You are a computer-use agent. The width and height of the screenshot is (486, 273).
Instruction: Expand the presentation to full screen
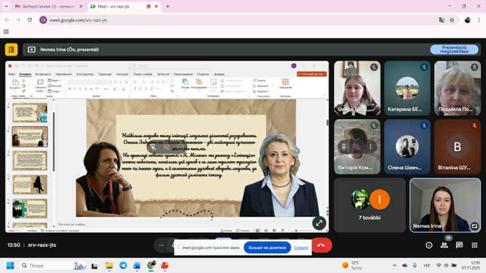(x=319, y=223)
